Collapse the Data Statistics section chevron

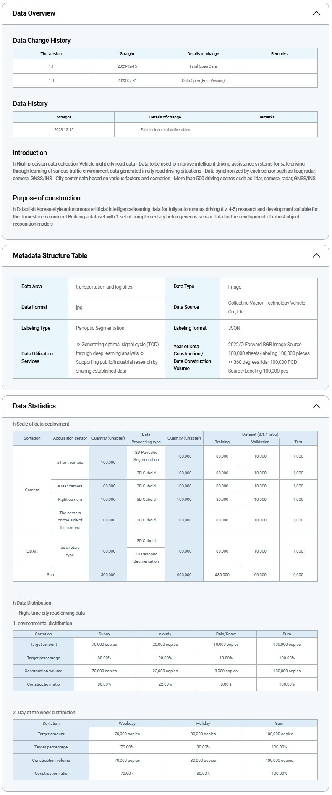316,406
